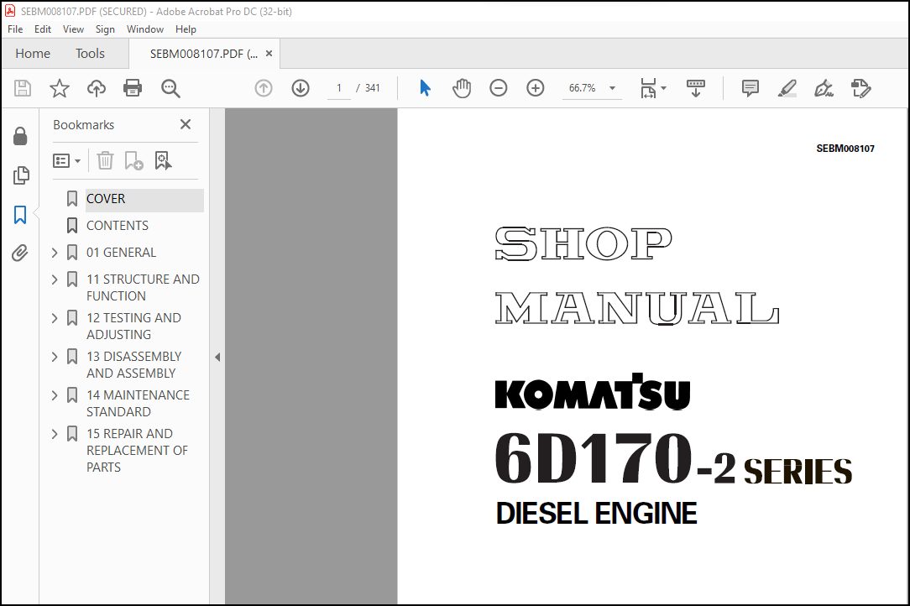Click the zoom percentage value field
The height and width of the screenshot is (606, 910).
[x=582, y=88]
